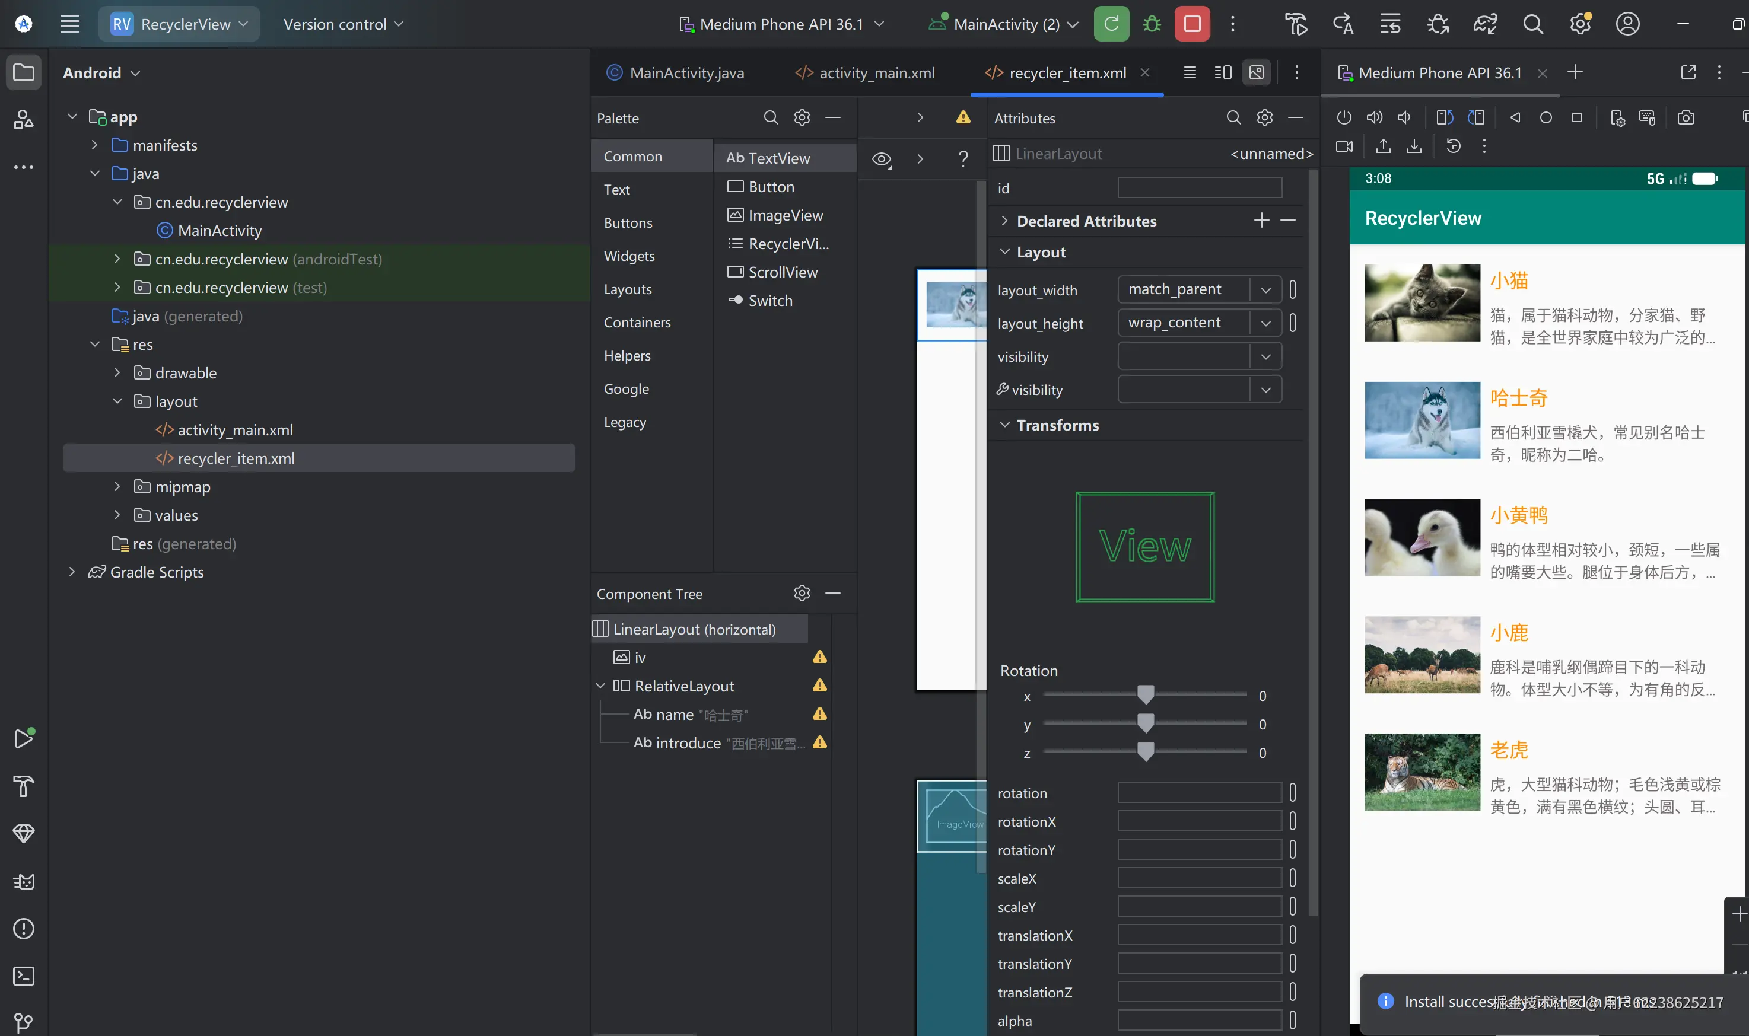Expand the Gradle Scripts node
The height and width of the screenshot is (1036, 1749).
pos(72,572)
